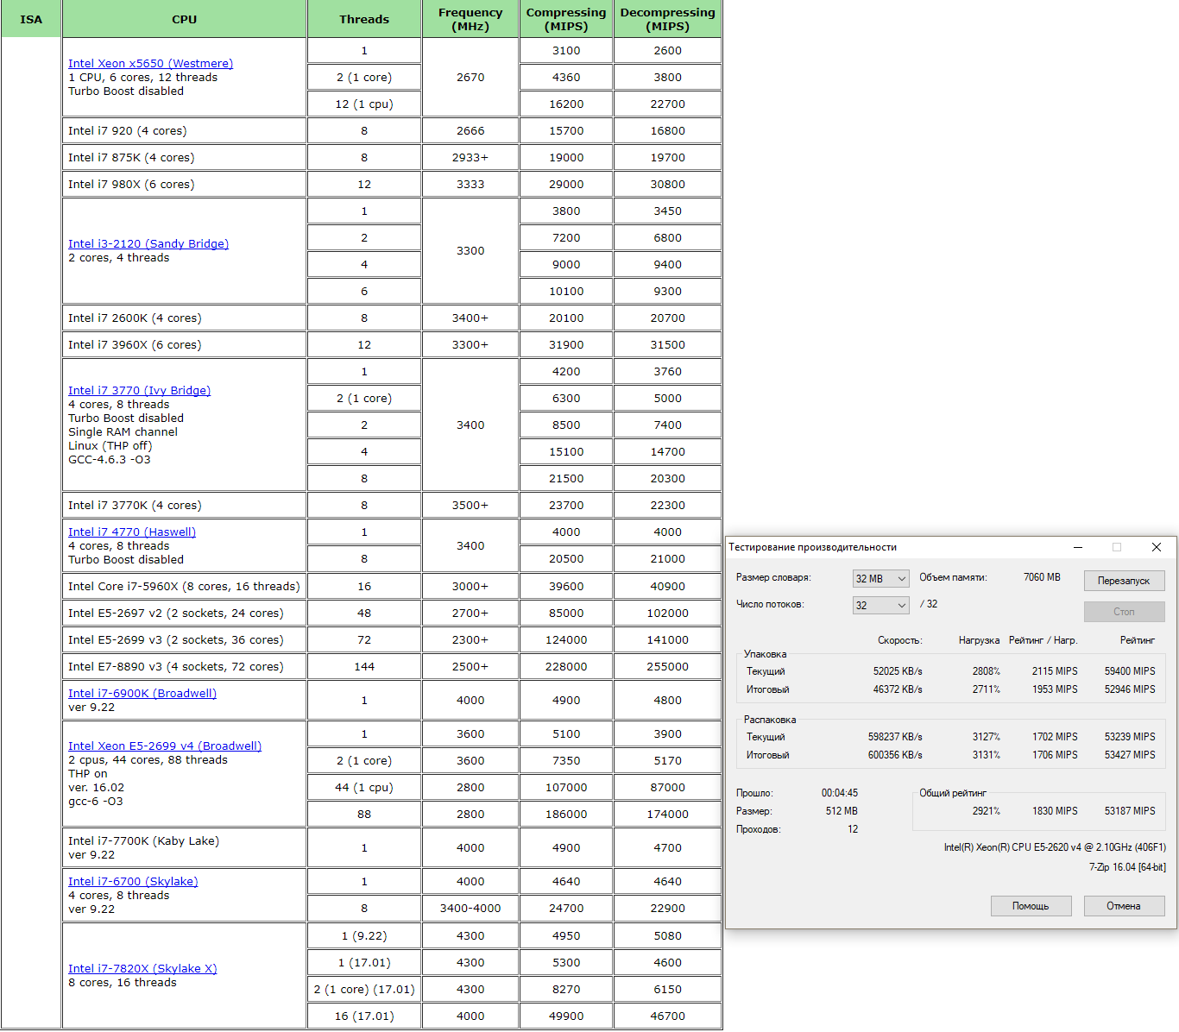Click the ISA column header
This screenshot has width=1179, height=1032.
point(31,19)
